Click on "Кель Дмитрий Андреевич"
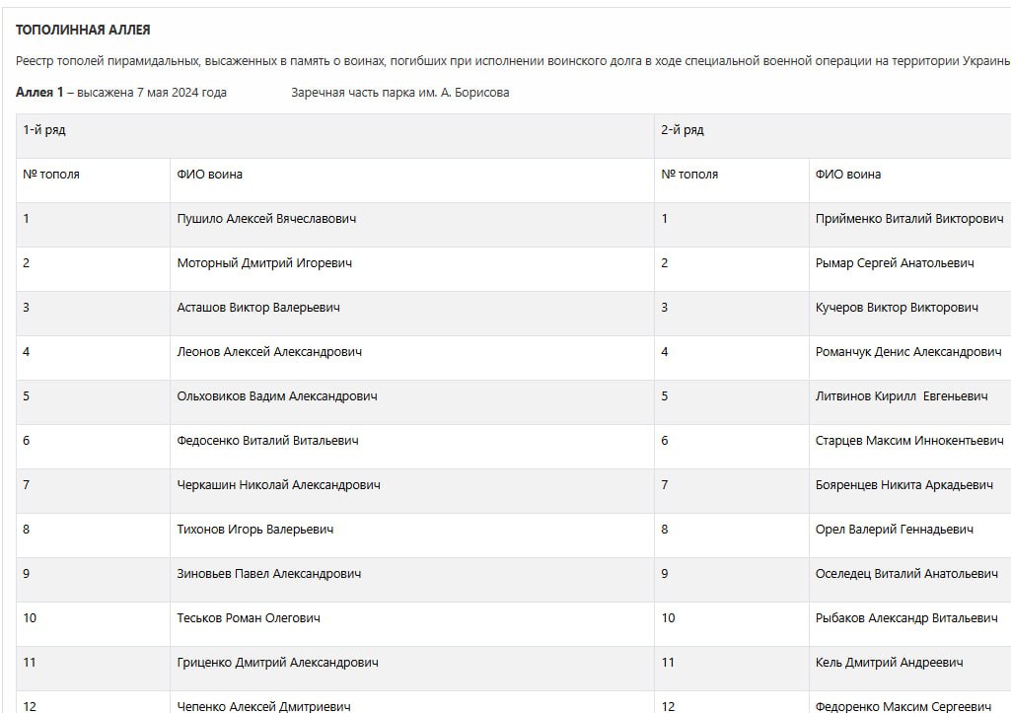1011x713 pixels. (890, 663)
